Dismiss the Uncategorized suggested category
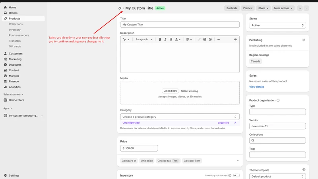This screenshot has height=179, width=318. [235, 123]
